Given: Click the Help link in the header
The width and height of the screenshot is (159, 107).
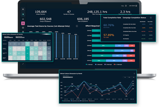Looking at the screenshot, I should click(122, 6).
